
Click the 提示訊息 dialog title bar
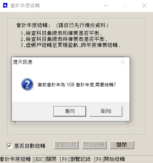66,62
